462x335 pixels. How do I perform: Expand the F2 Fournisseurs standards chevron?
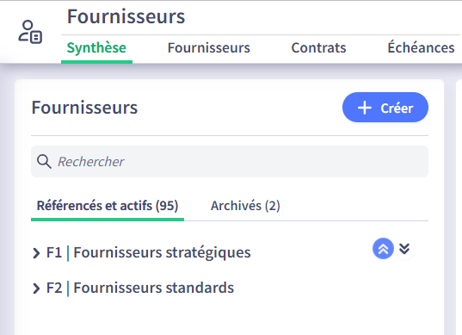(36, 288)
